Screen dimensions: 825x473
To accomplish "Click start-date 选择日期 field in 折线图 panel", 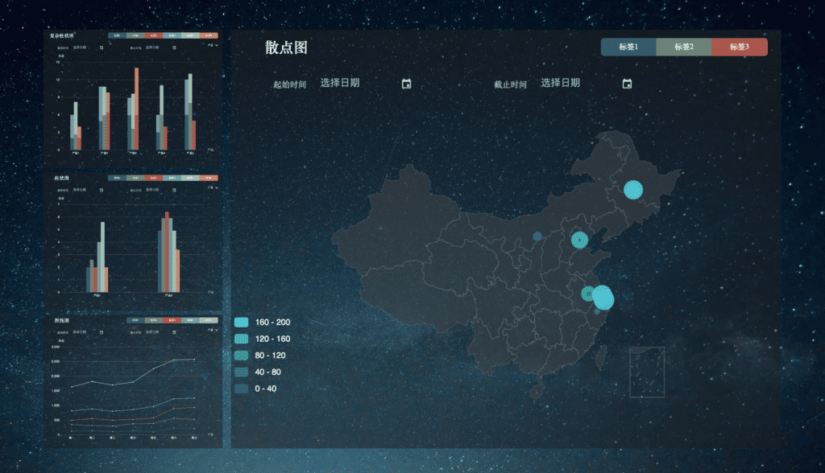I will tap(80, 332).
